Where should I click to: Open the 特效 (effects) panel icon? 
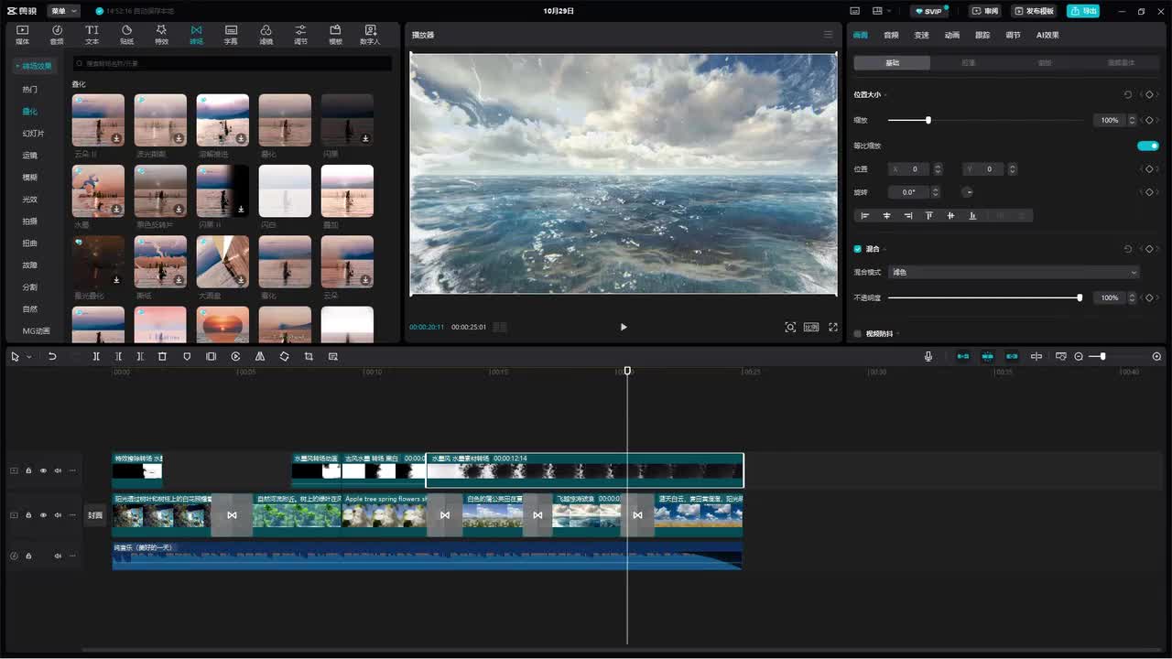tap(161, 35)
